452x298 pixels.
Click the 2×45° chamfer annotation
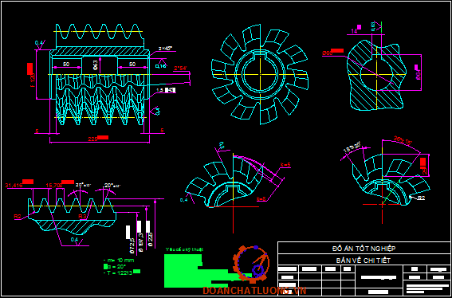point(167,48)
